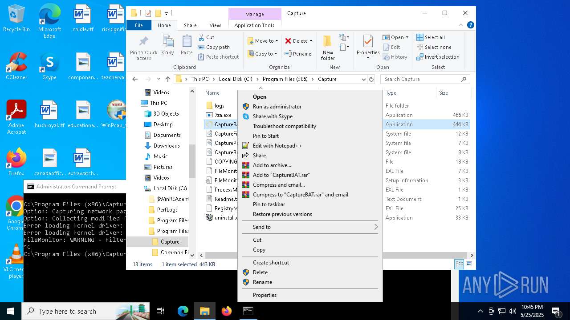Click the Refresh button in address bar
This screenshot has height=320, width=570.
tap(371, 79)
